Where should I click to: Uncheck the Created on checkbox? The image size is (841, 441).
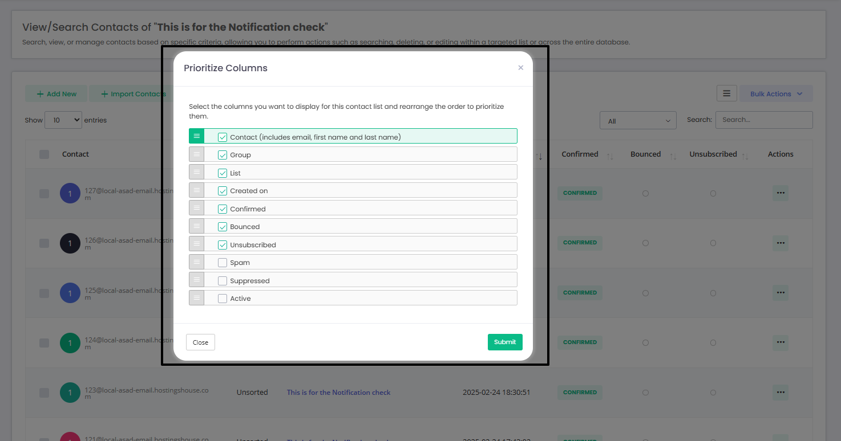(223, 191)
